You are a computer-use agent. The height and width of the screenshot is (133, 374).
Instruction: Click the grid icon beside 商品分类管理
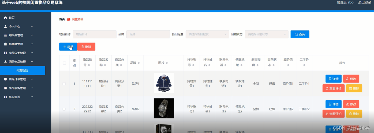tap(5, 53)
